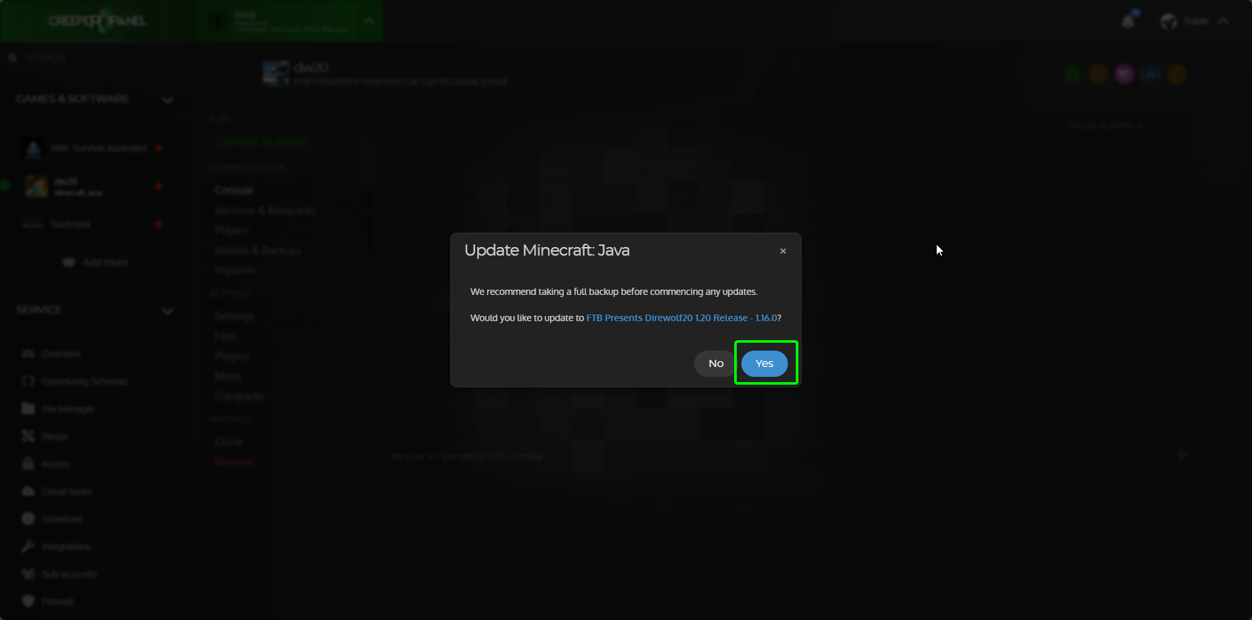
Task: Click the orange restart server icon
Action: (x=1099, y=74)
